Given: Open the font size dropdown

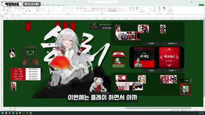Looking at the screenshot, I should coord(30,8).
